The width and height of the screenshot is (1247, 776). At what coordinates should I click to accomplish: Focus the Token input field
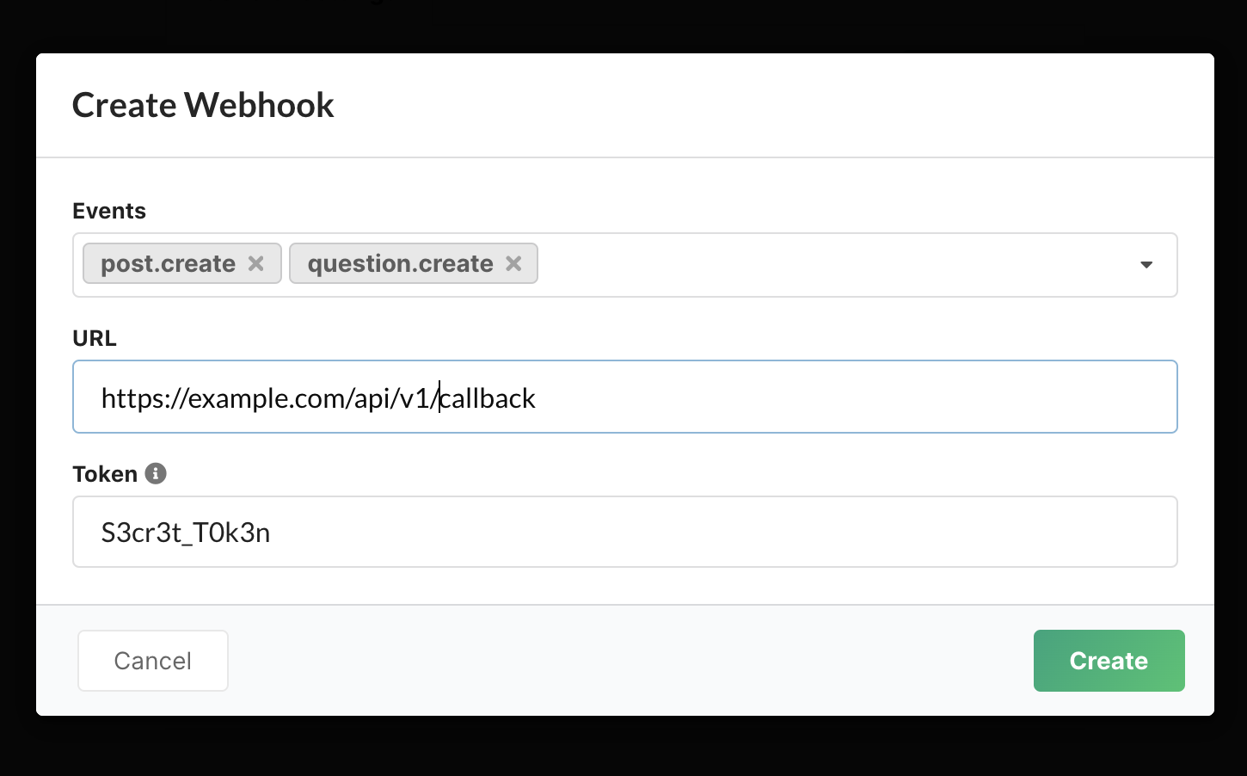tap(624, 532)
